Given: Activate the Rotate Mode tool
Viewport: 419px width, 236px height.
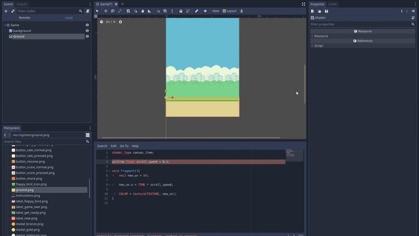Looking at the screenshot, I should 113,11.
